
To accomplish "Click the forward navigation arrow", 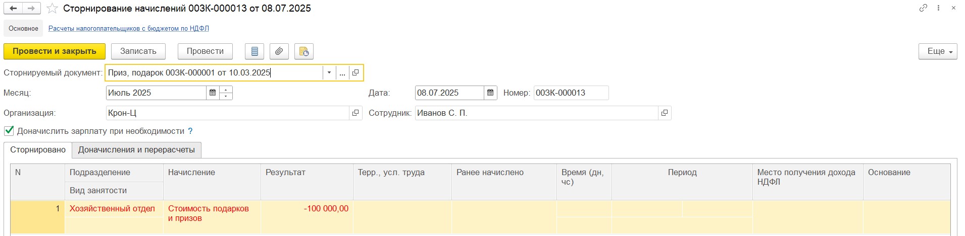I will tap(32, 8).
